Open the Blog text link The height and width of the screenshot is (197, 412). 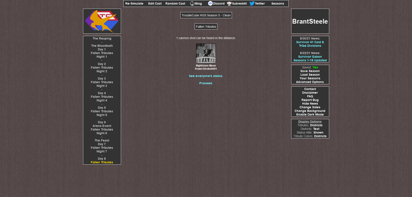pyautogui.click(x=198, y=4)
